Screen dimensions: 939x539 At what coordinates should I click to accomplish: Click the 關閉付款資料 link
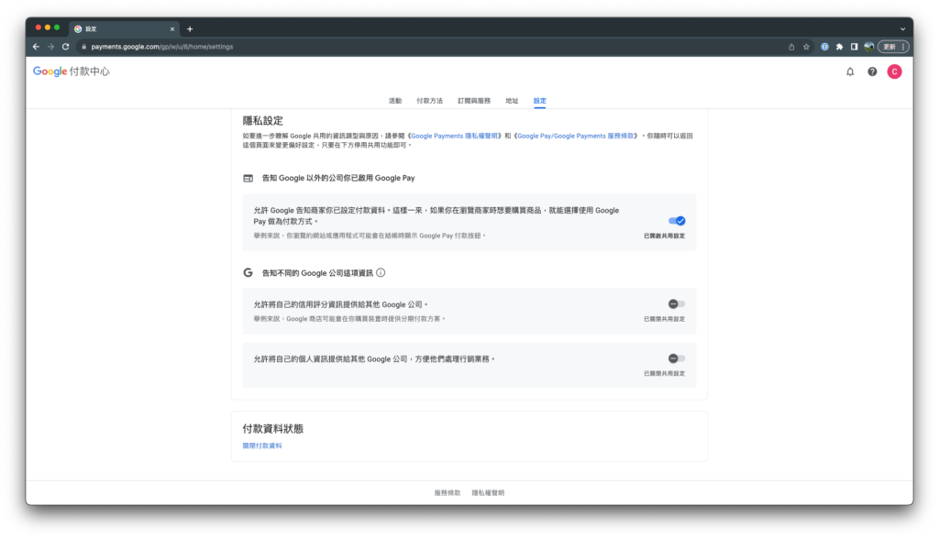[x=262, y=445]
